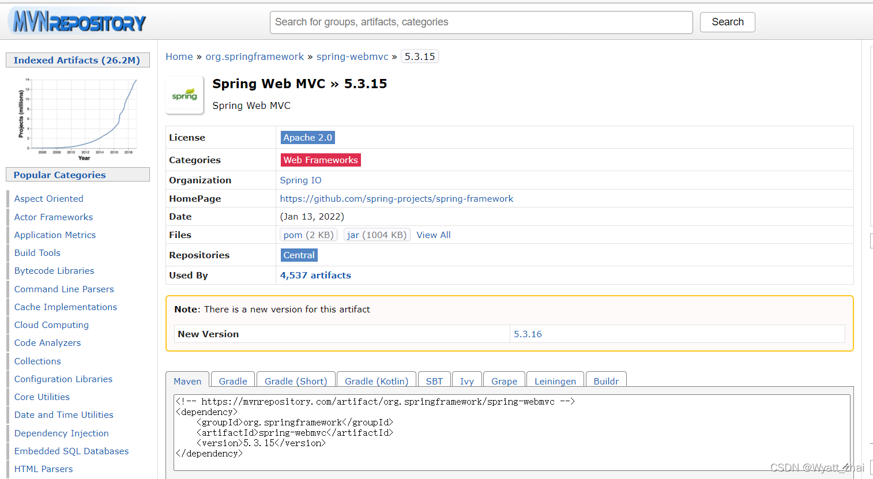
Task: Switch to the Gradle (Kotlin) tab
Action: tap(377, 381)
